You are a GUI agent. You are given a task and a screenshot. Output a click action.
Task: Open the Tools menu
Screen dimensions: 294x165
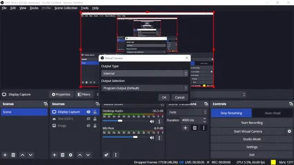[x=85, y=8]
